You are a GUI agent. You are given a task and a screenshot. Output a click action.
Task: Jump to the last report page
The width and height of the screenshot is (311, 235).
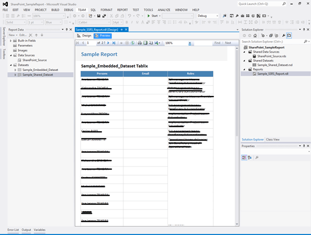click(114, 43)
